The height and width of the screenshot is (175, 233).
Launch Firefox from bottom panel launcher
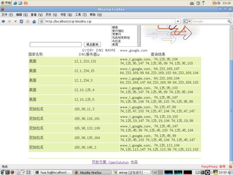(13, 172)
